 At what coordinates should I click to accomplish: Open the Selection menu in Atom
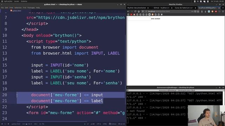18,8
